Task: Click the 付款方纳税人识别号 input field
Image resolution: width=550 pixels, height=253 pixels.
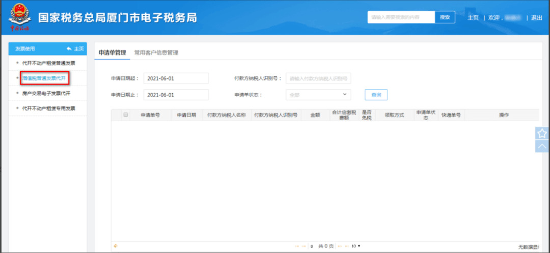Action: [318, 78]
